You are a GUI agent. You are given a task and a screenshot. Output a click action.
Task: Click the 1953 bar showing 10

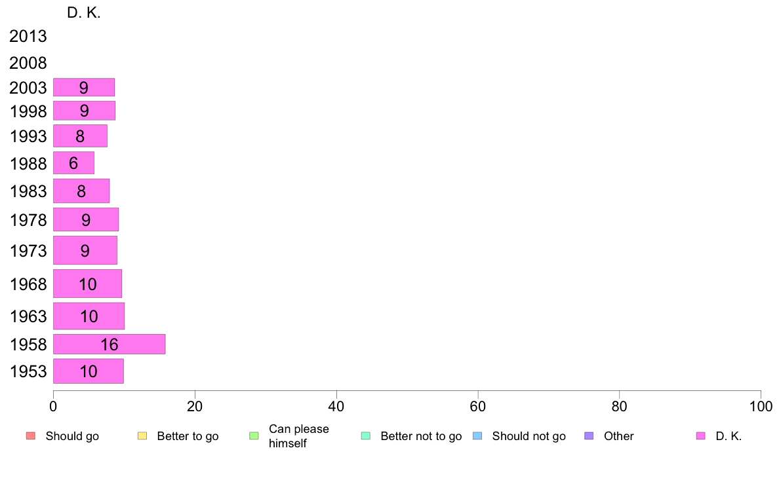pos(89,371)
